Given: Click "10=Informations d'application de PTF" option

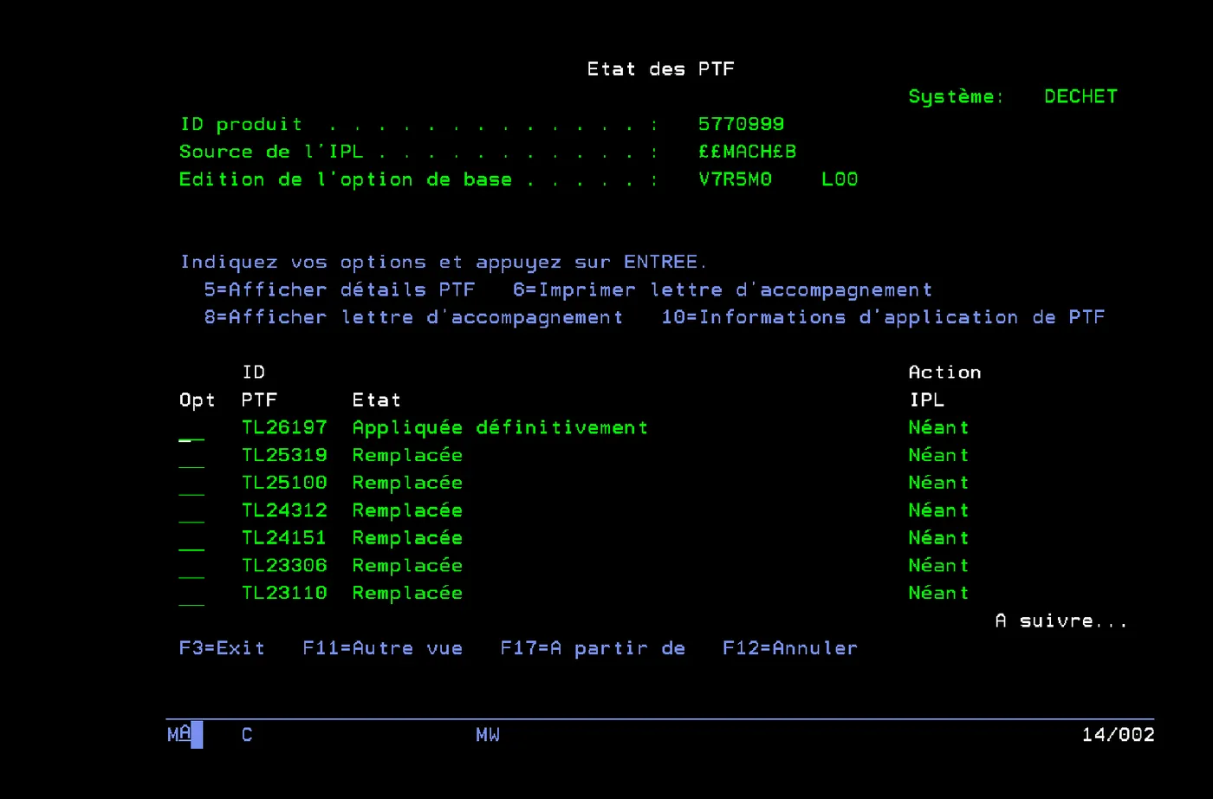Looking at the screenshot, I should click(x=884, y=317).
